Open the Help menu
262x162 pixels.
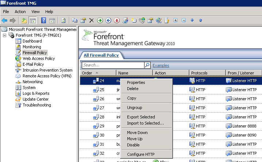[x=49, y=12]
